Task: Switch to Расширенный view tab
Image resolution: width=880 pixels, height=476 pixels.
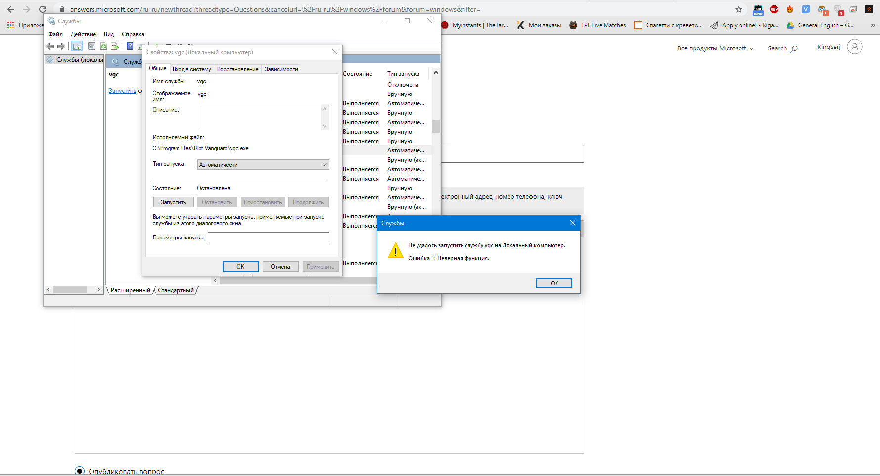Action: pyautogui.click(x=130, y=290)
